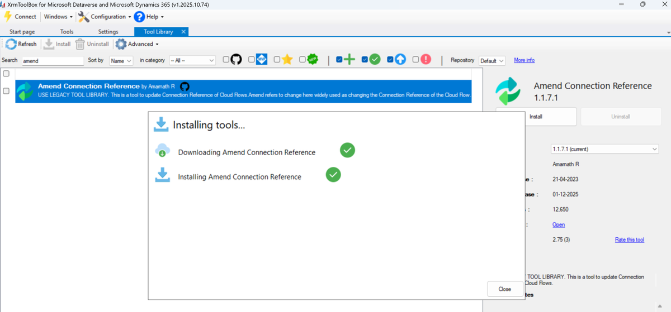Open the project Open link

click(559, 224)
